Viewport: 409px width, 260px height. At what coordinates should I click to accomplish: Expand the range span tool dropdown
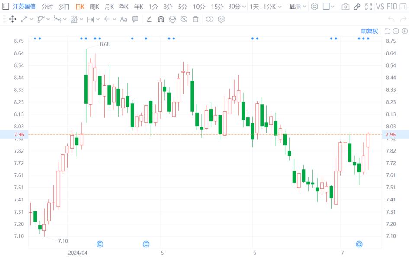[x=98, y=19]
